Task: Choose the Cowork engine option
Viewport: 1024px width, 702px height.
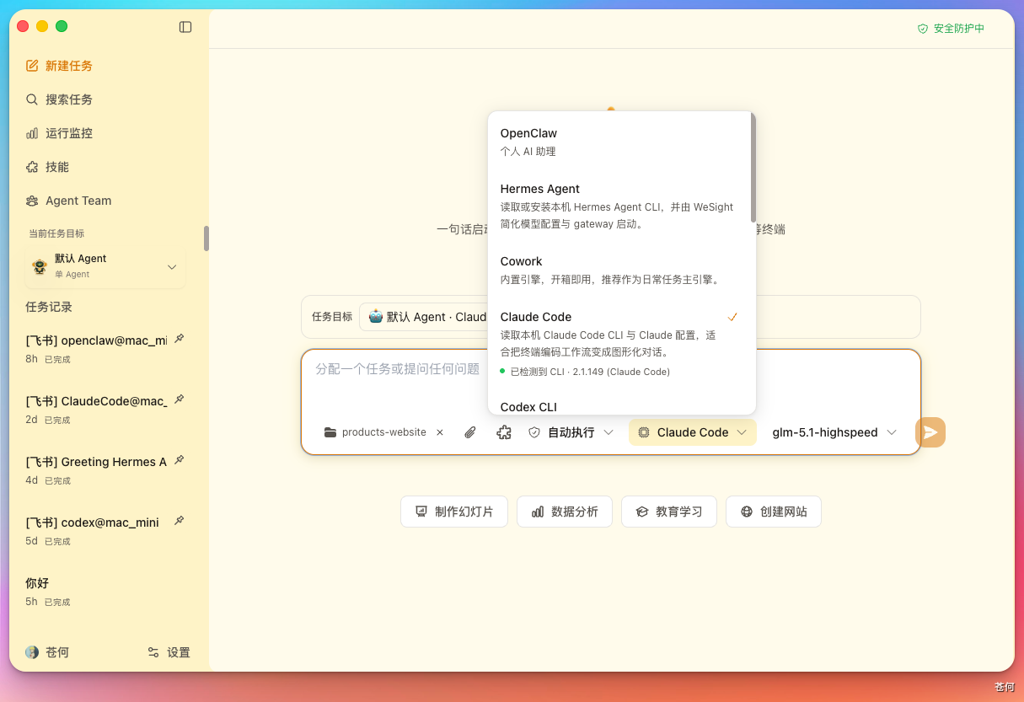Action: pos(621,270)
